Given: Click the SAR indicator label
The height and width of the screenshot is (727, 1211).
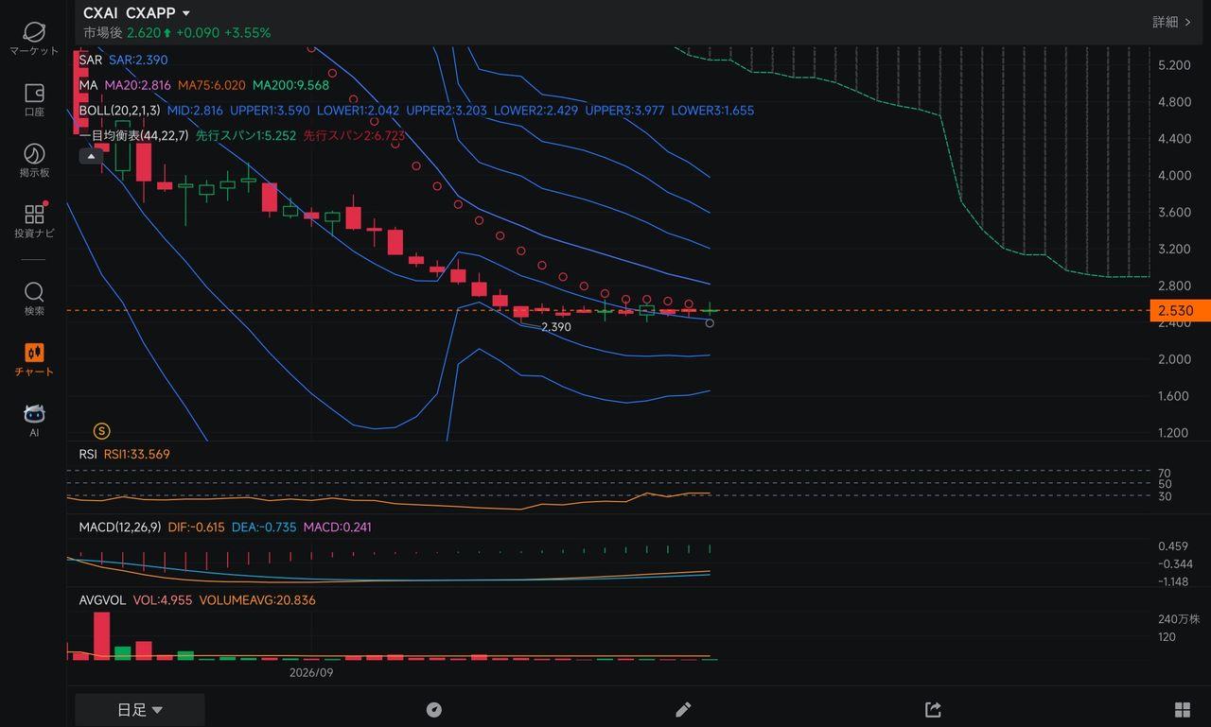Looking at the screenshot, I should (90, 59).
